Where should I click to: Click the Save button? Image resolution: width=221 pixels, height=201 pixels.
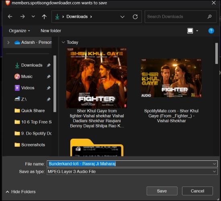[x=162, y=191]
